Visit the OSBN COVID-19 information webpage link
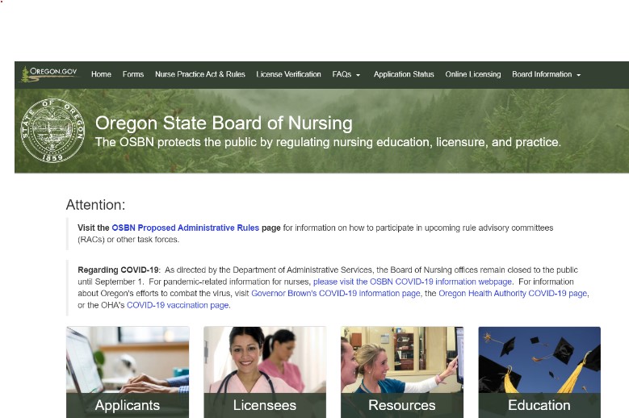This screenshot has height=418, width=629. tap(413, 282)
